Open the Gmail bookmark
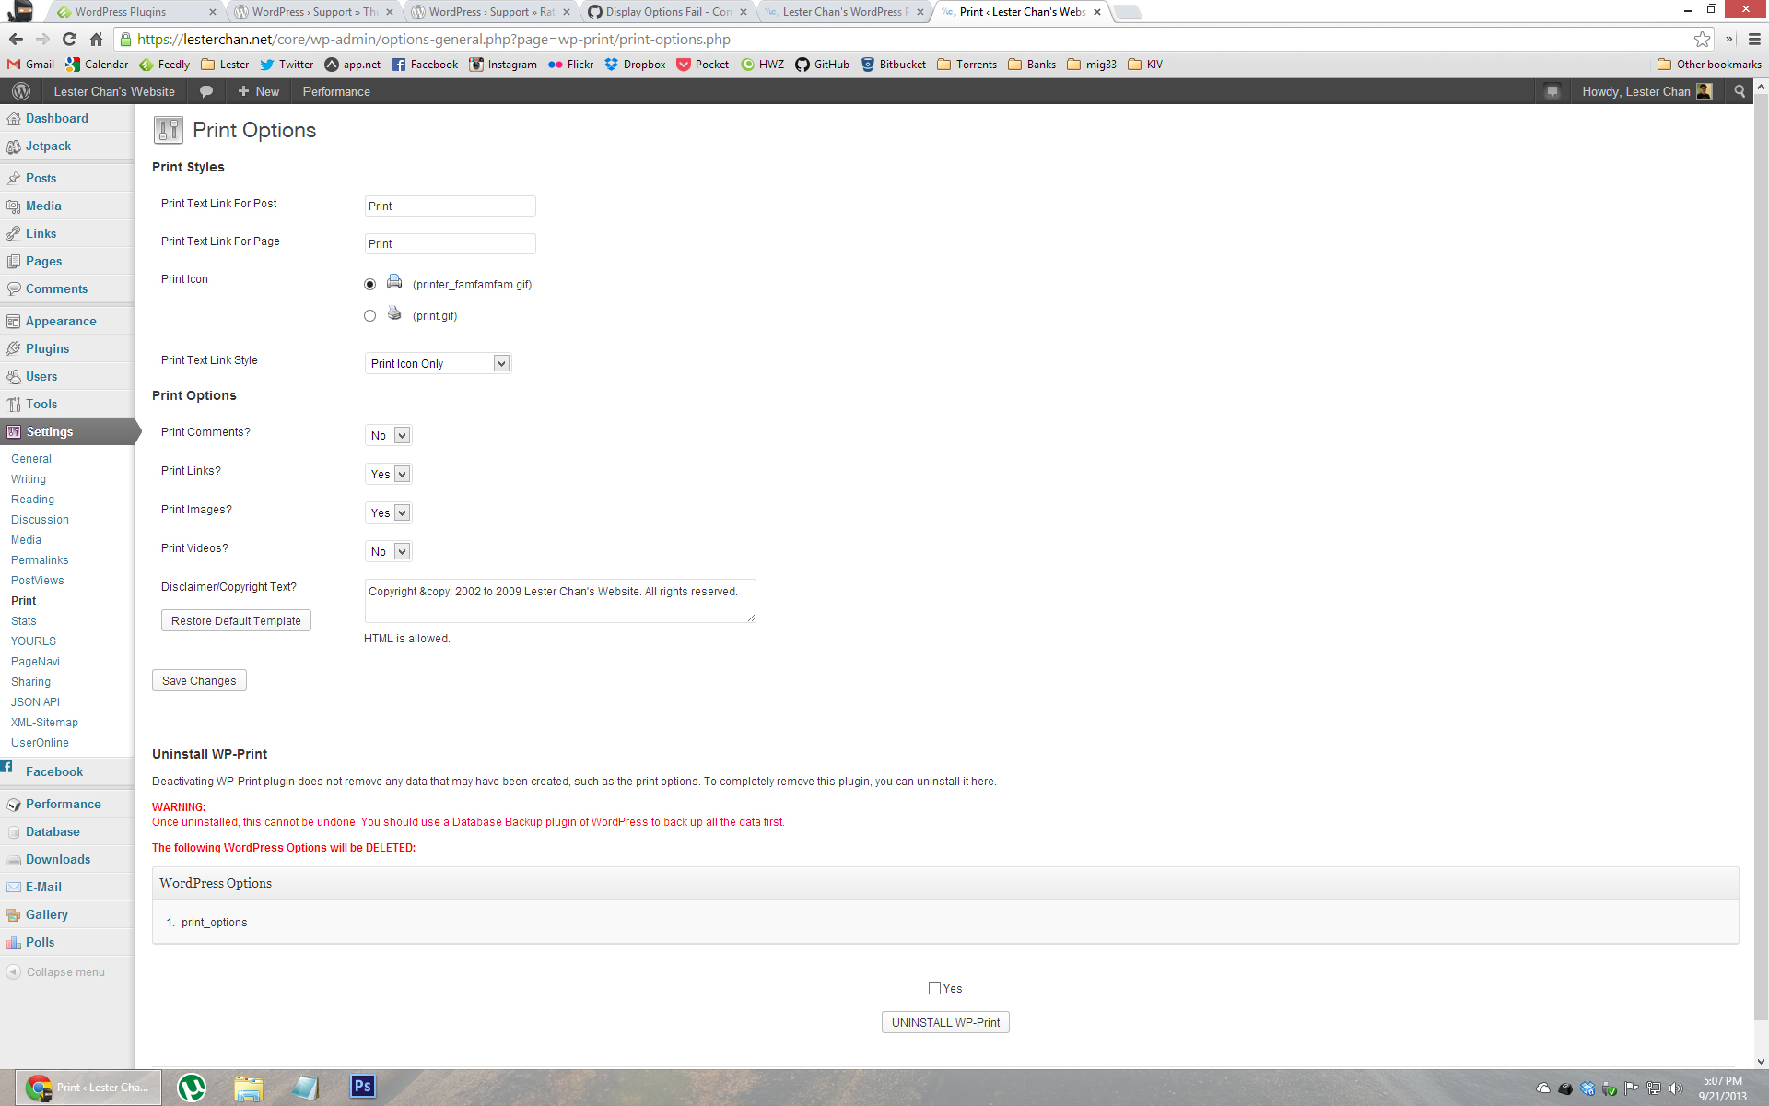The image size is (1769, 1106). pos(30,65)
